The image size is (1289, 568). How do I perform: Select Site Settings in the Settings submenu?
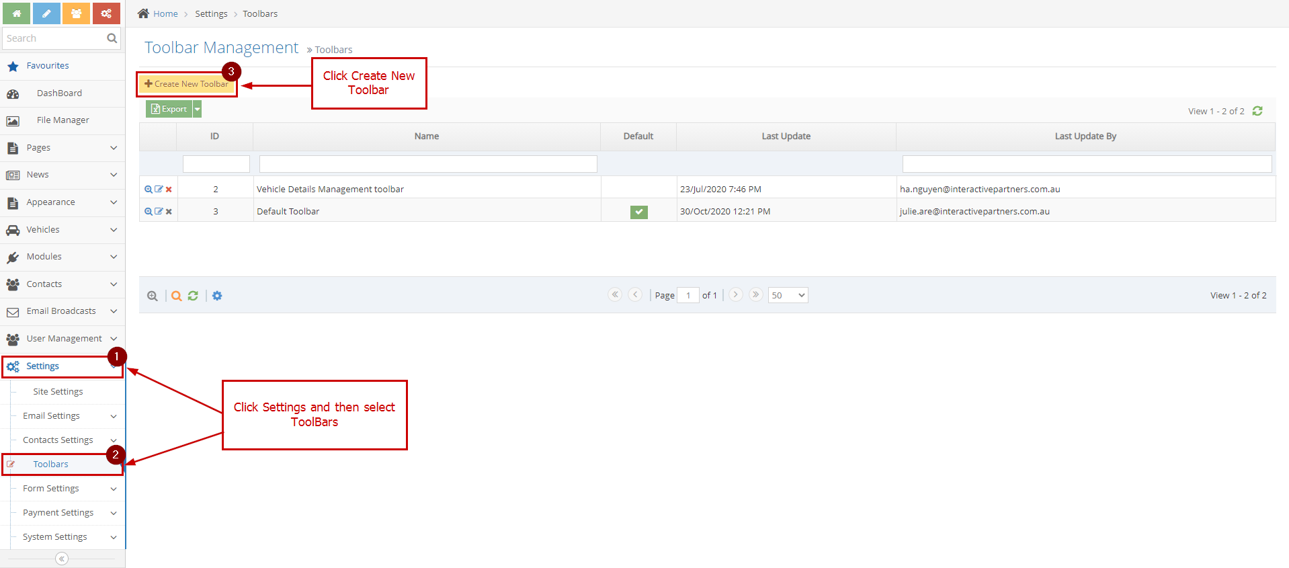click(x=58, y=392)
